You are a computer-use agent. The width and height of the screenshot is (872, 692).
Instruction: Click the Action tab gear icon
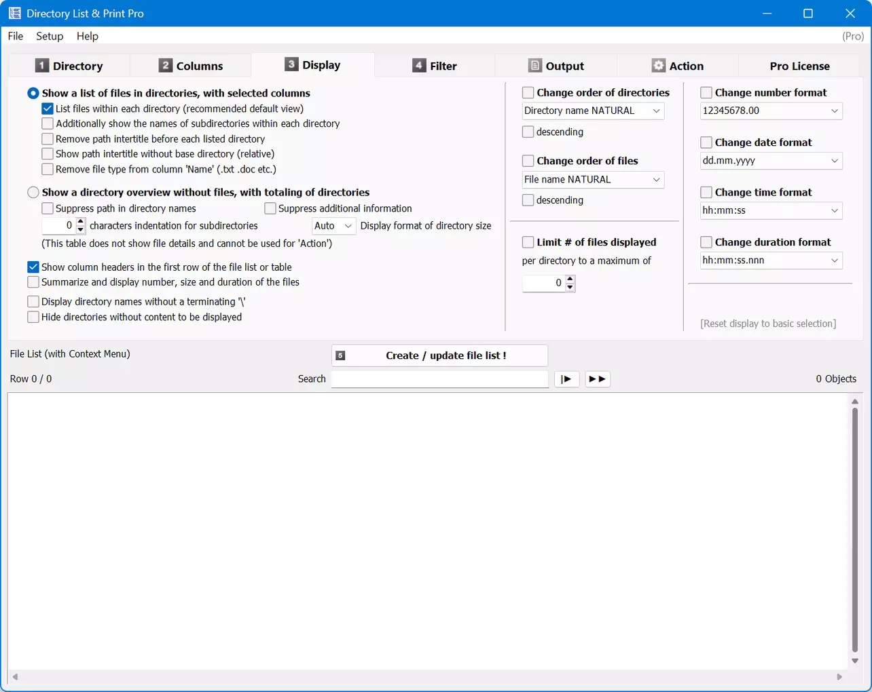pyautogui.click(x=659, y=65)
